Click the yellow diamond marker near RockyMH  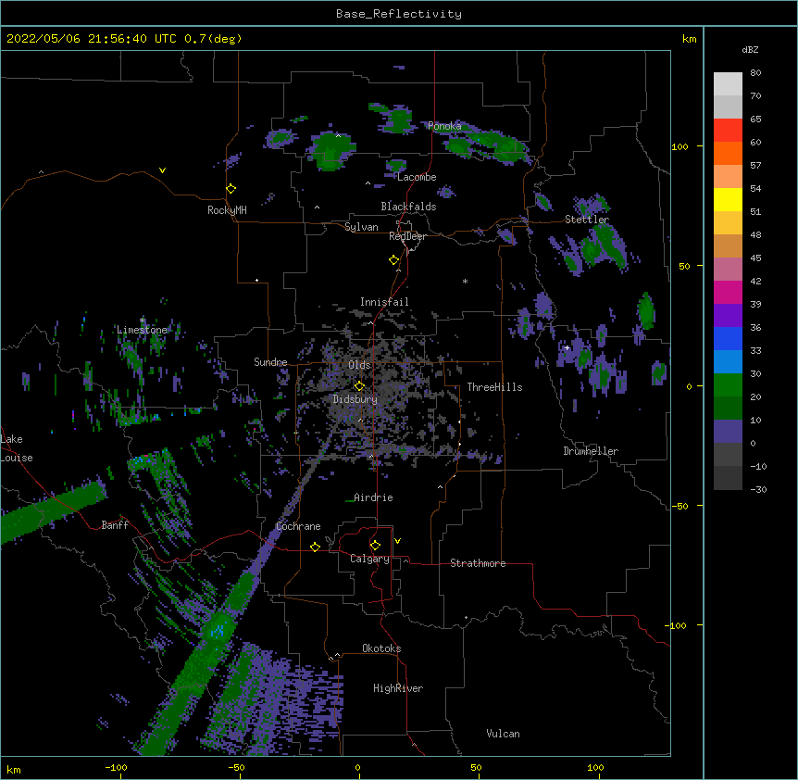tap(231, 189)
